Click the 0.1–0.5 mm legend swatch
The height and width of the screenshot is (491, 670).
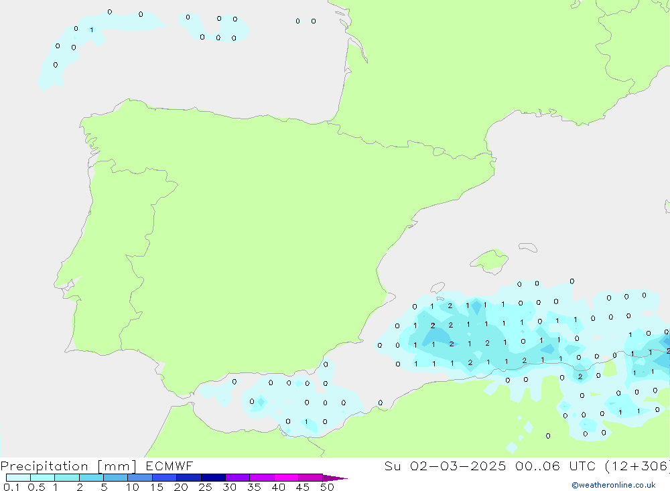18,478
